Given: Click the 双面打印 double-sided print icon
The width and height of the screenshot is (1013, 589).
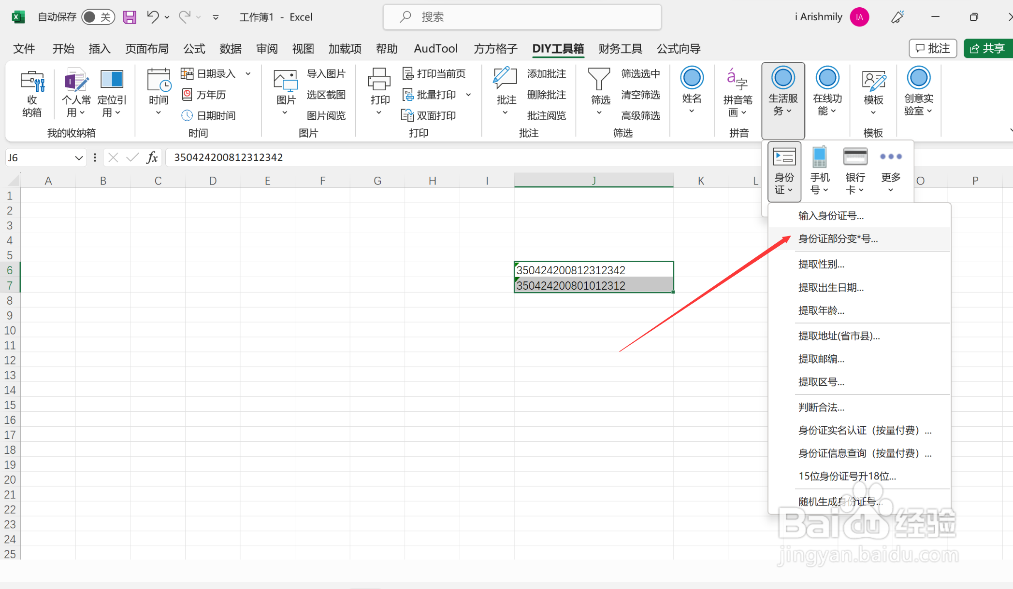Looking at the screenshot, I should pos(407,115).
